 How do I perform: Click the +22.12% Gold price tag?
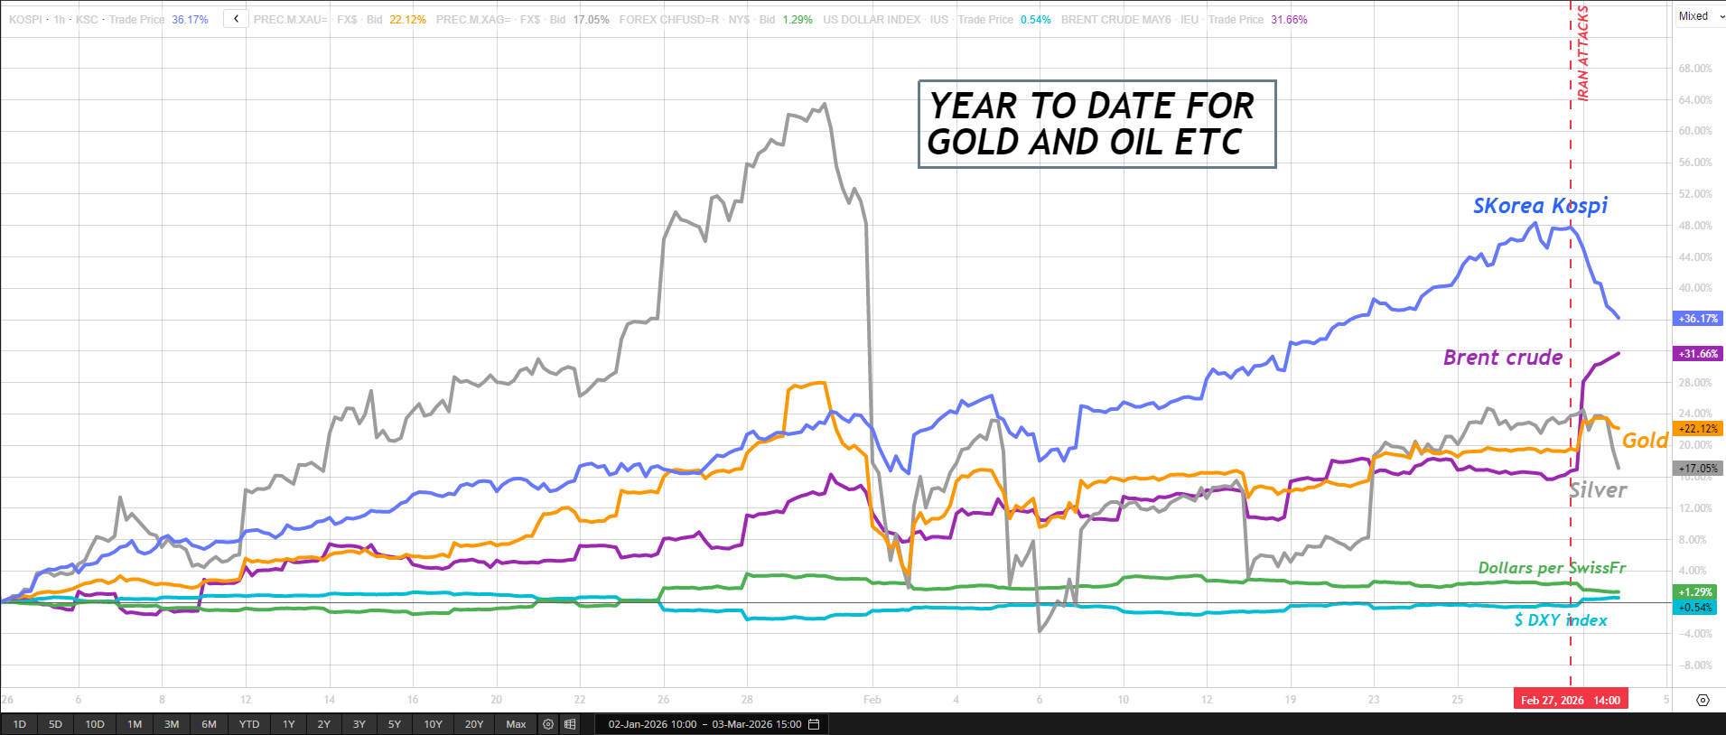tap(1698, 429)
